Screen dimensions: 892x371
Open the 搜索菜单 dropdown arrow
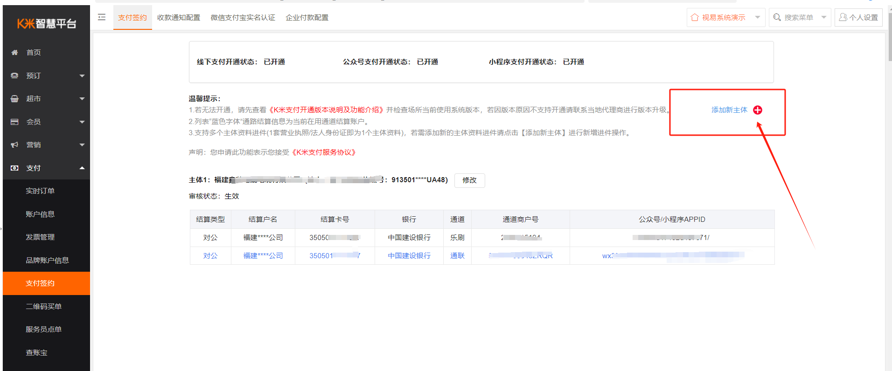824,17
